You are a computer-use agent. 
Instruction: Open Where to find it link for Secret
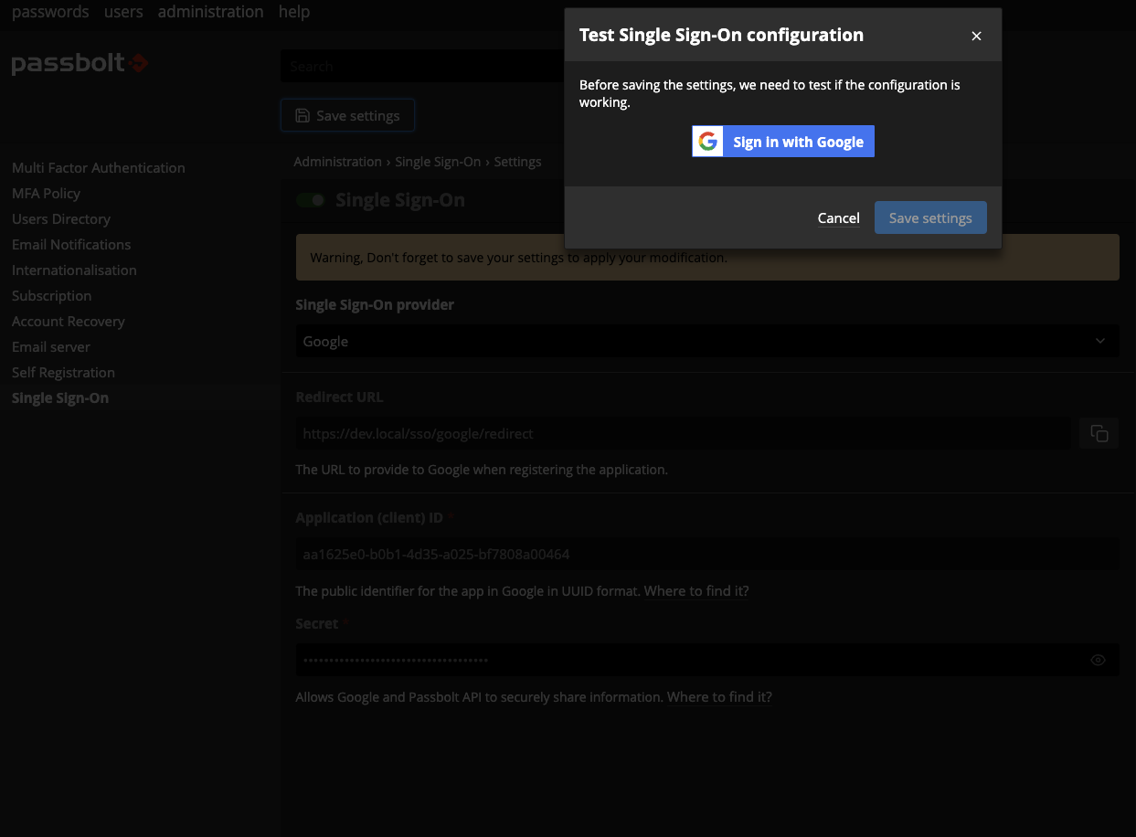[x=719, y=697]
